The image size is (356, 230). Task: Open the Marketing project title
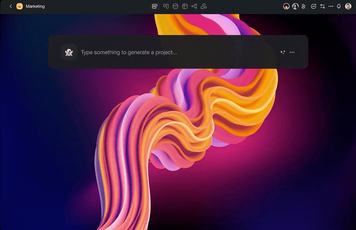point(35,6)
